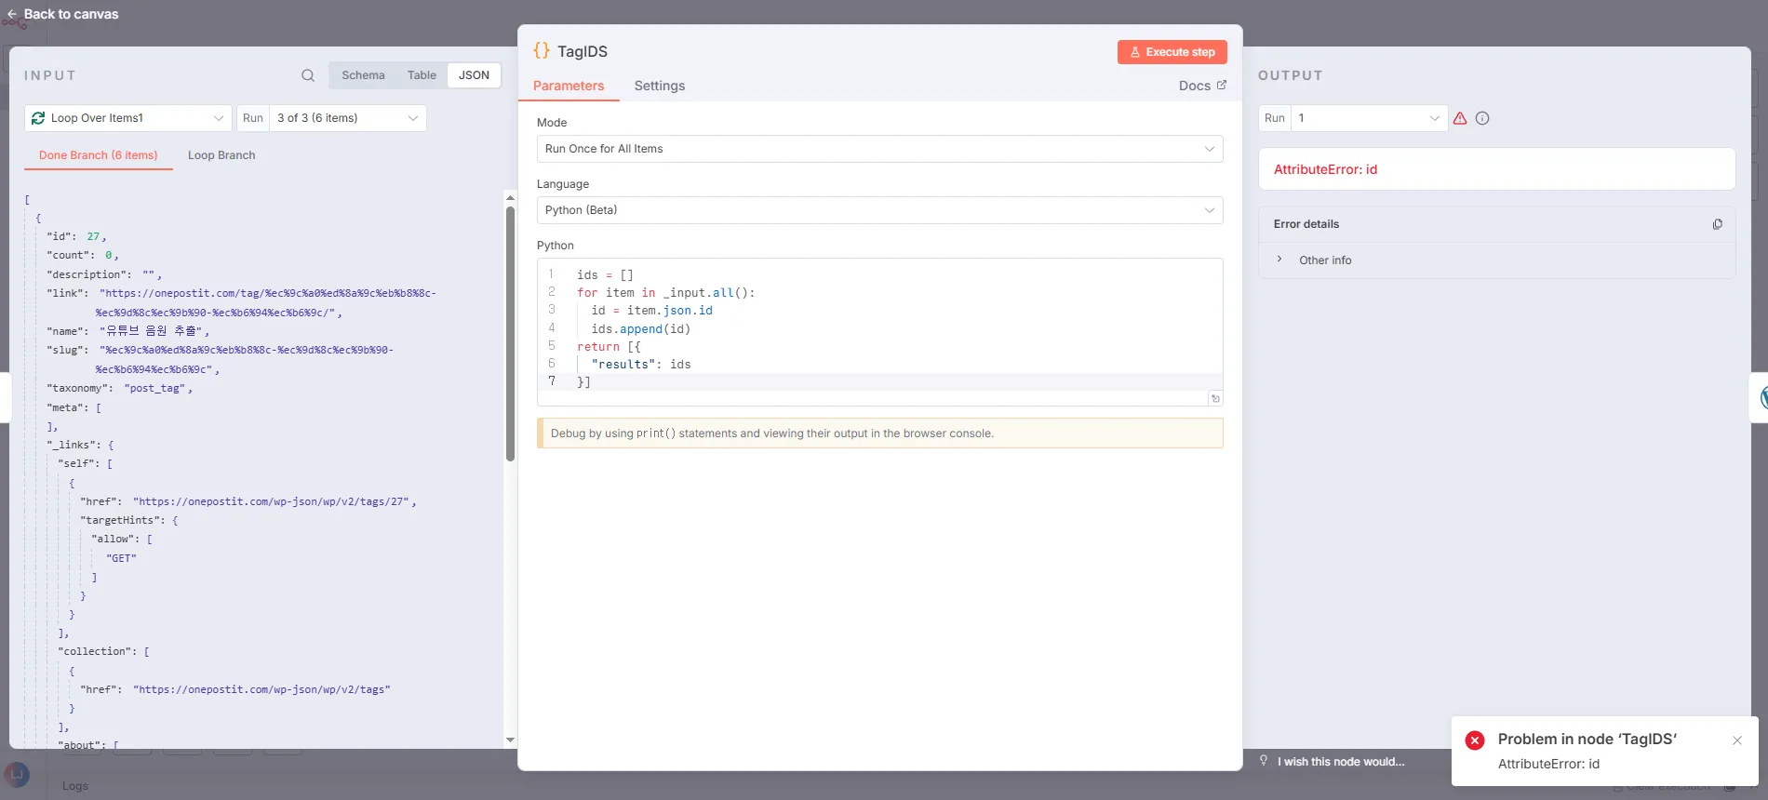Image resolution: width=1768 pixels, height=800 pixels.
Task: Click the 'Problem in node TagIDS' toast title
Action: [x=1587, y=740]
